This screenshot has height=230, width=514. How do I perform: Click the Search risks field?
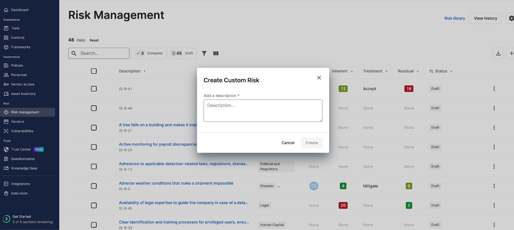tap(99, 53)
